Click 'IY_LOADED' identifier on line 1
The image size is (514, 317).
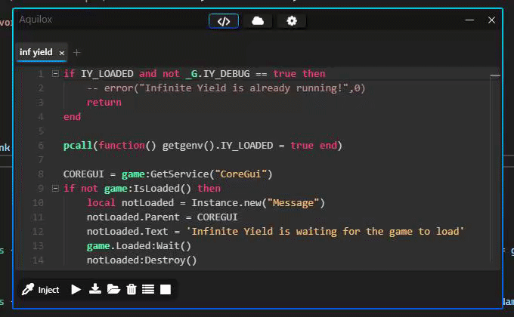coord(107,74)
